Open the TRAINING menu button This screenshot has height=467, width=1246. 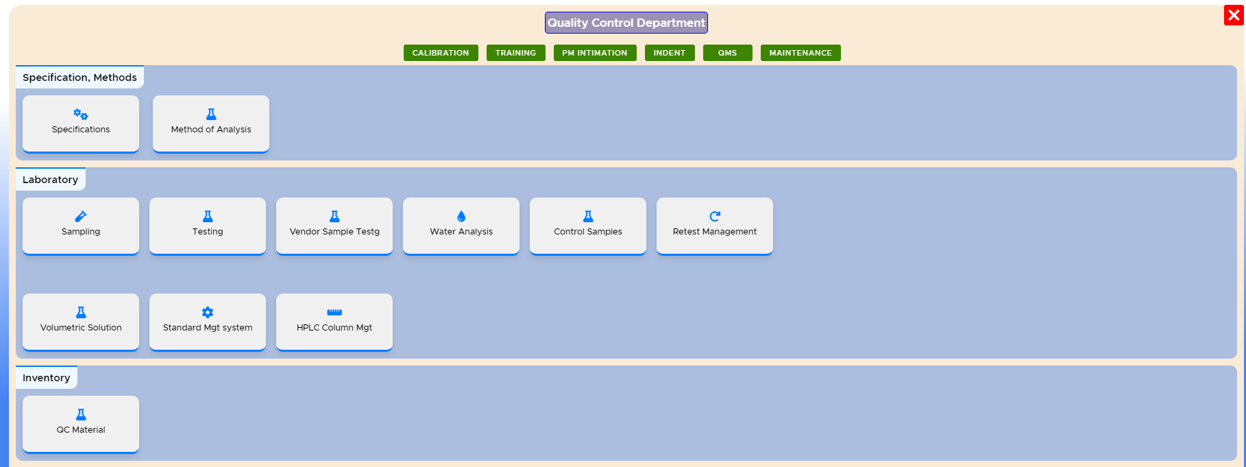click(515, 53)
